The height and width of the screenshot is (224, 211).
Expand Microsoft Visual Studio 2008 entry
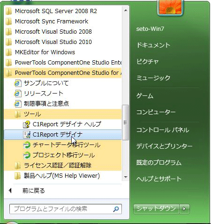click(x=63, y=32)
